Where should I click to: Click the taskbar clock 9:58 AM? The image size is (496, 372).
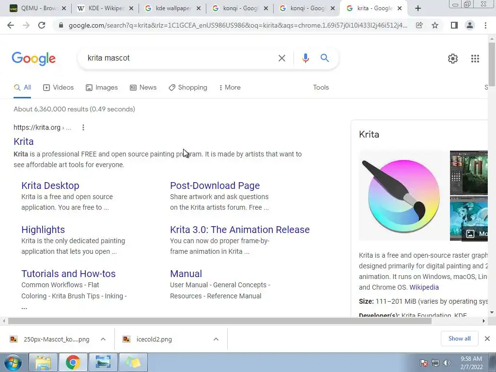click(x=471, y=363)
